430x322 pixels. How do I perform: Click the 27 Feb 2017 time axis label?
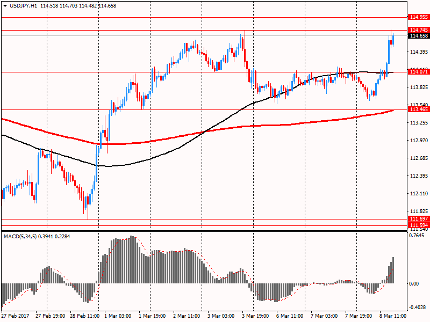point(15,316)
